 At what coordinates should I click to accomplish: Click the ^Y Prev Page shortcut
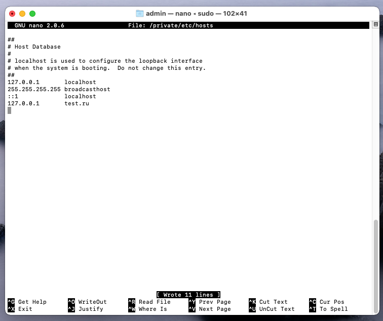pyautogui.click(x=210, y=302)
